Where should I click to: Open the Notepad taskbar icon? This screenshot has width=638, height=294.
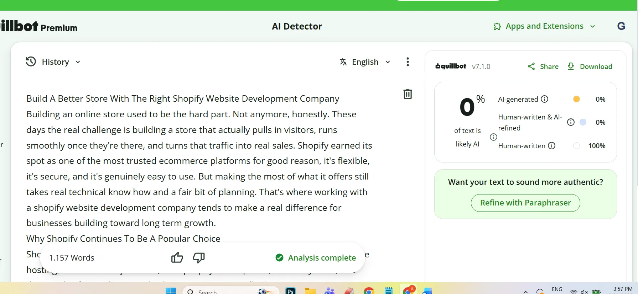389,291
